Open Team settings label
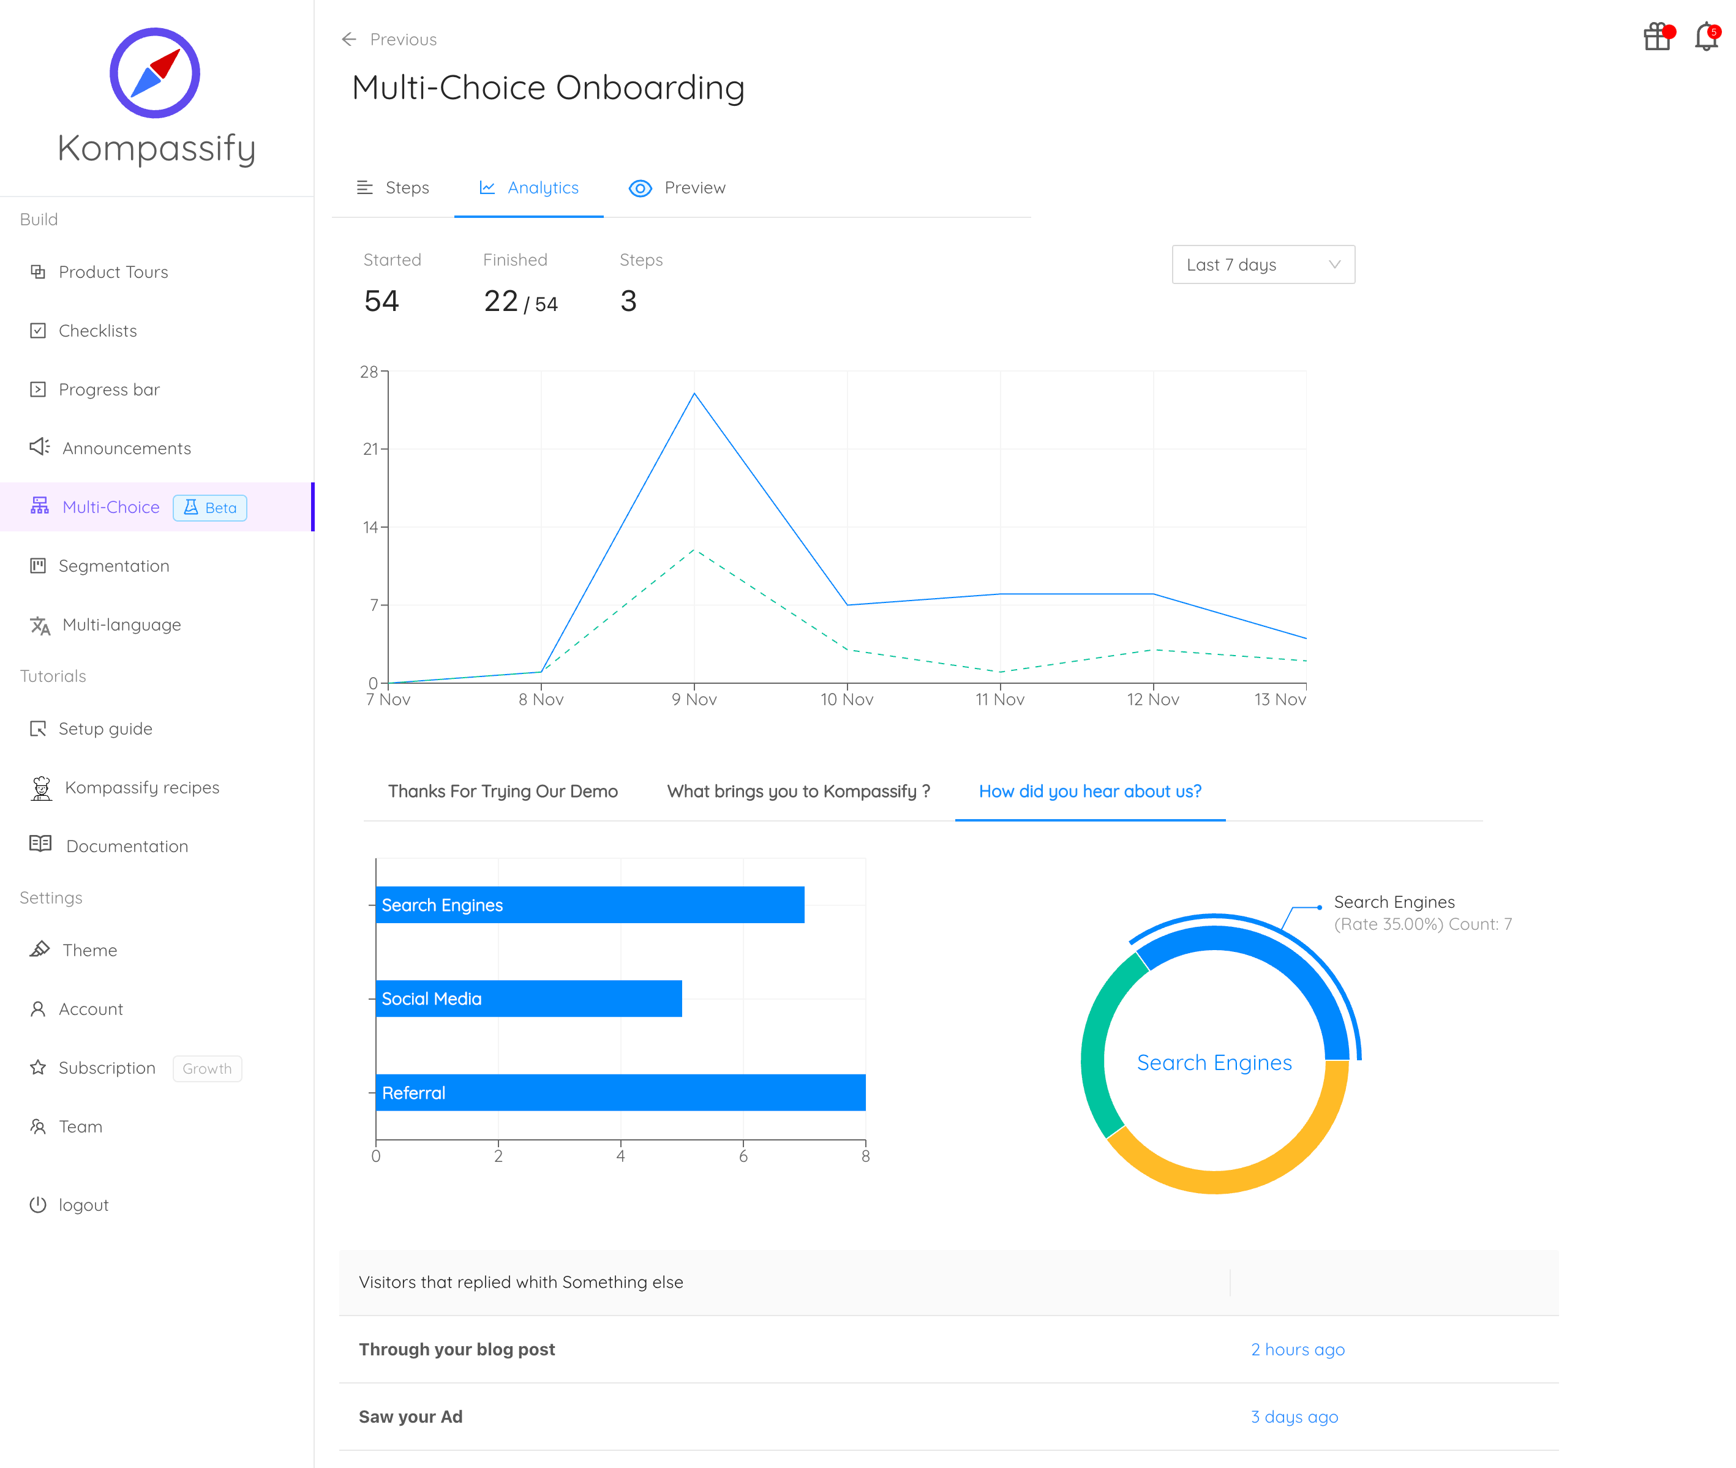 click(81, 1127)
